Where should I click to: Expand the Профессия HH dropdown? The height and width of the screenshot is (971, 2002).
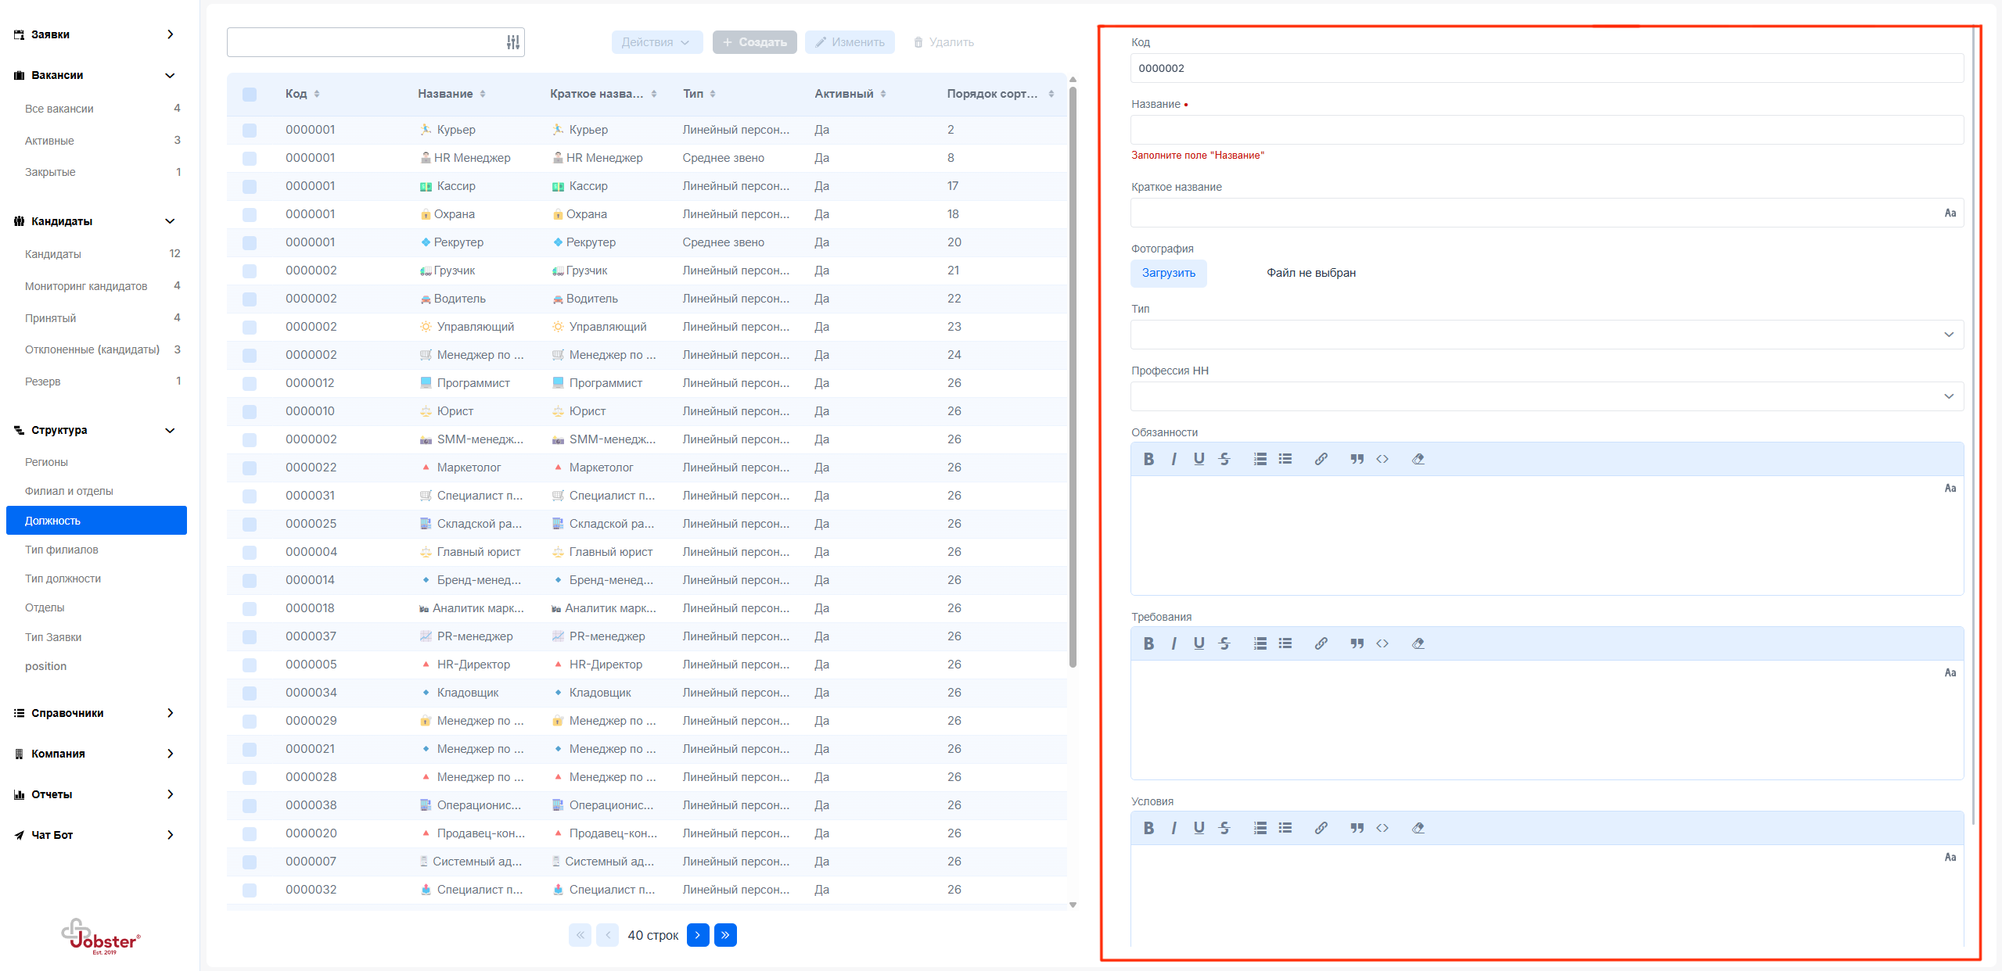point(1546,396)
